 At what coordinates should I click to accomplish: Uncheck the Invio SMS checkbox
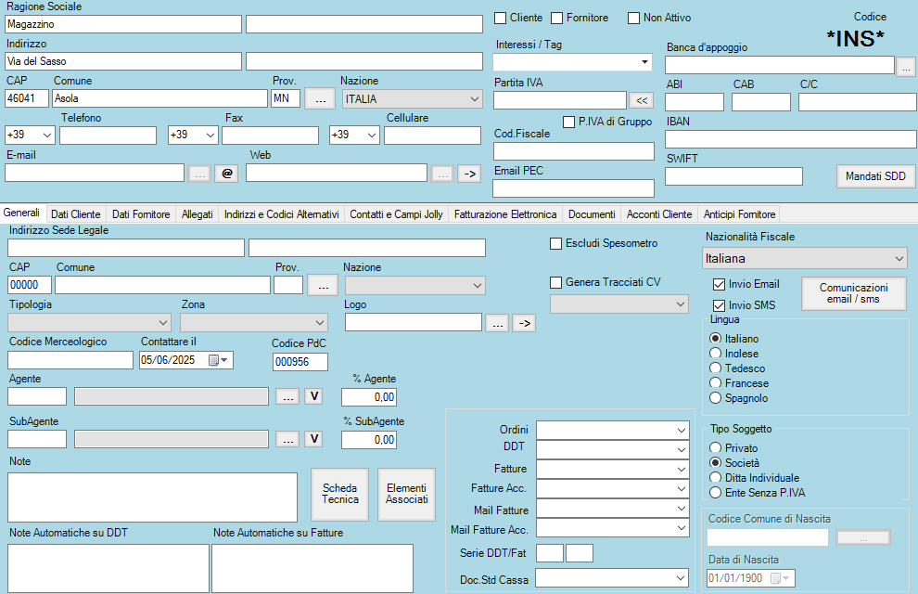click(719, 305)
